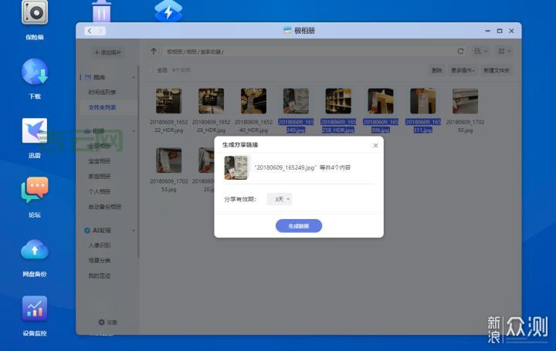Open the 分享有效期 3天 dropdown
The image size is (556, 351).
pyautogui.click(x=279, y=199)
